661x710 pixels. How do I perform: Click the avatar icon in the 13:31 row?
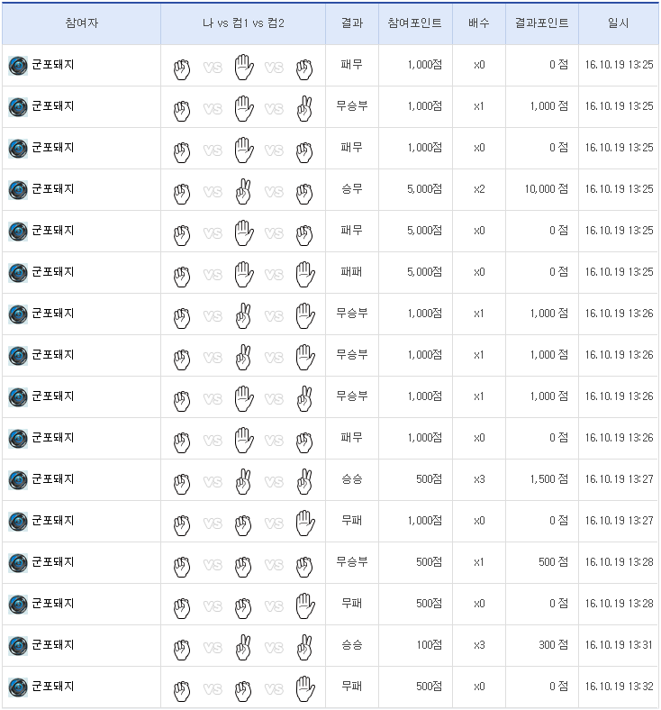click(18, 645)
